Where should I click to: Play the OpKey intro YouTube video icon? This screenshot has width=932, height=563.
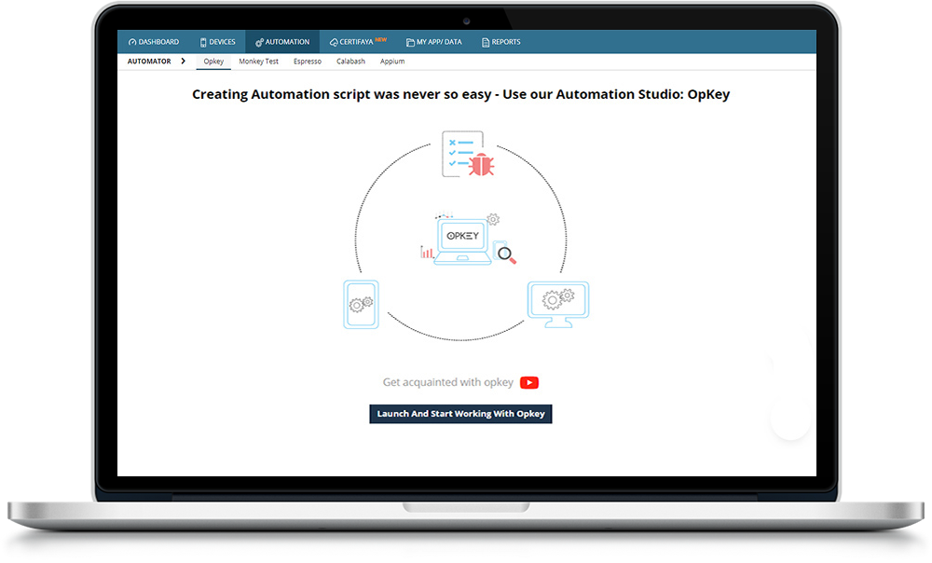point(528,382)
